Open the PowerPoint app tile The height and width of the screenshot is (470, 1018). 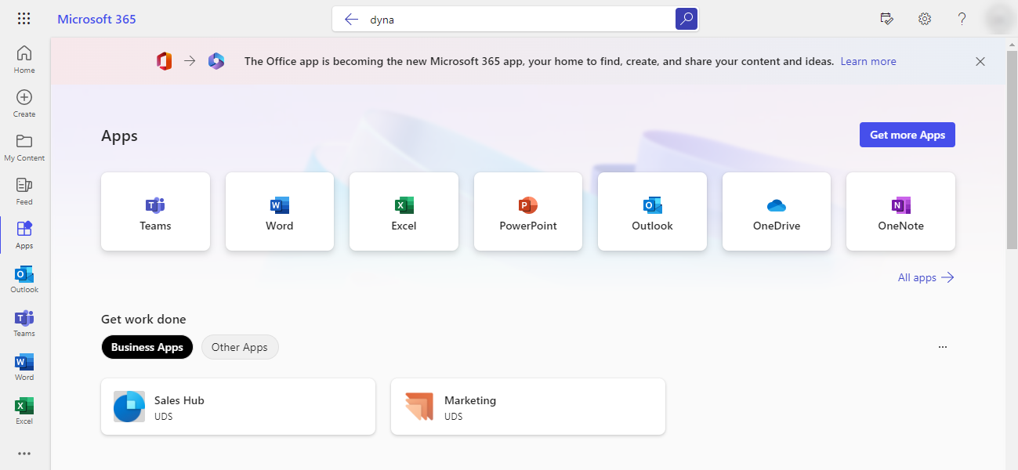click(x=528, y=211)
